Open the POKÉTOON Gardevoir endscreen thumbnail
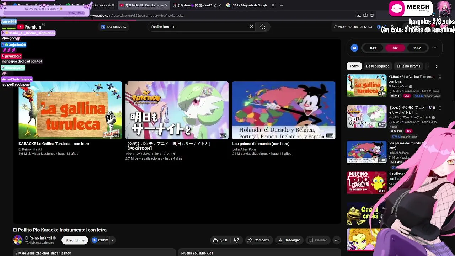Image resolution: width=455 pixels, height=256 pixels. pyautogui.click(x=177, y=110)
